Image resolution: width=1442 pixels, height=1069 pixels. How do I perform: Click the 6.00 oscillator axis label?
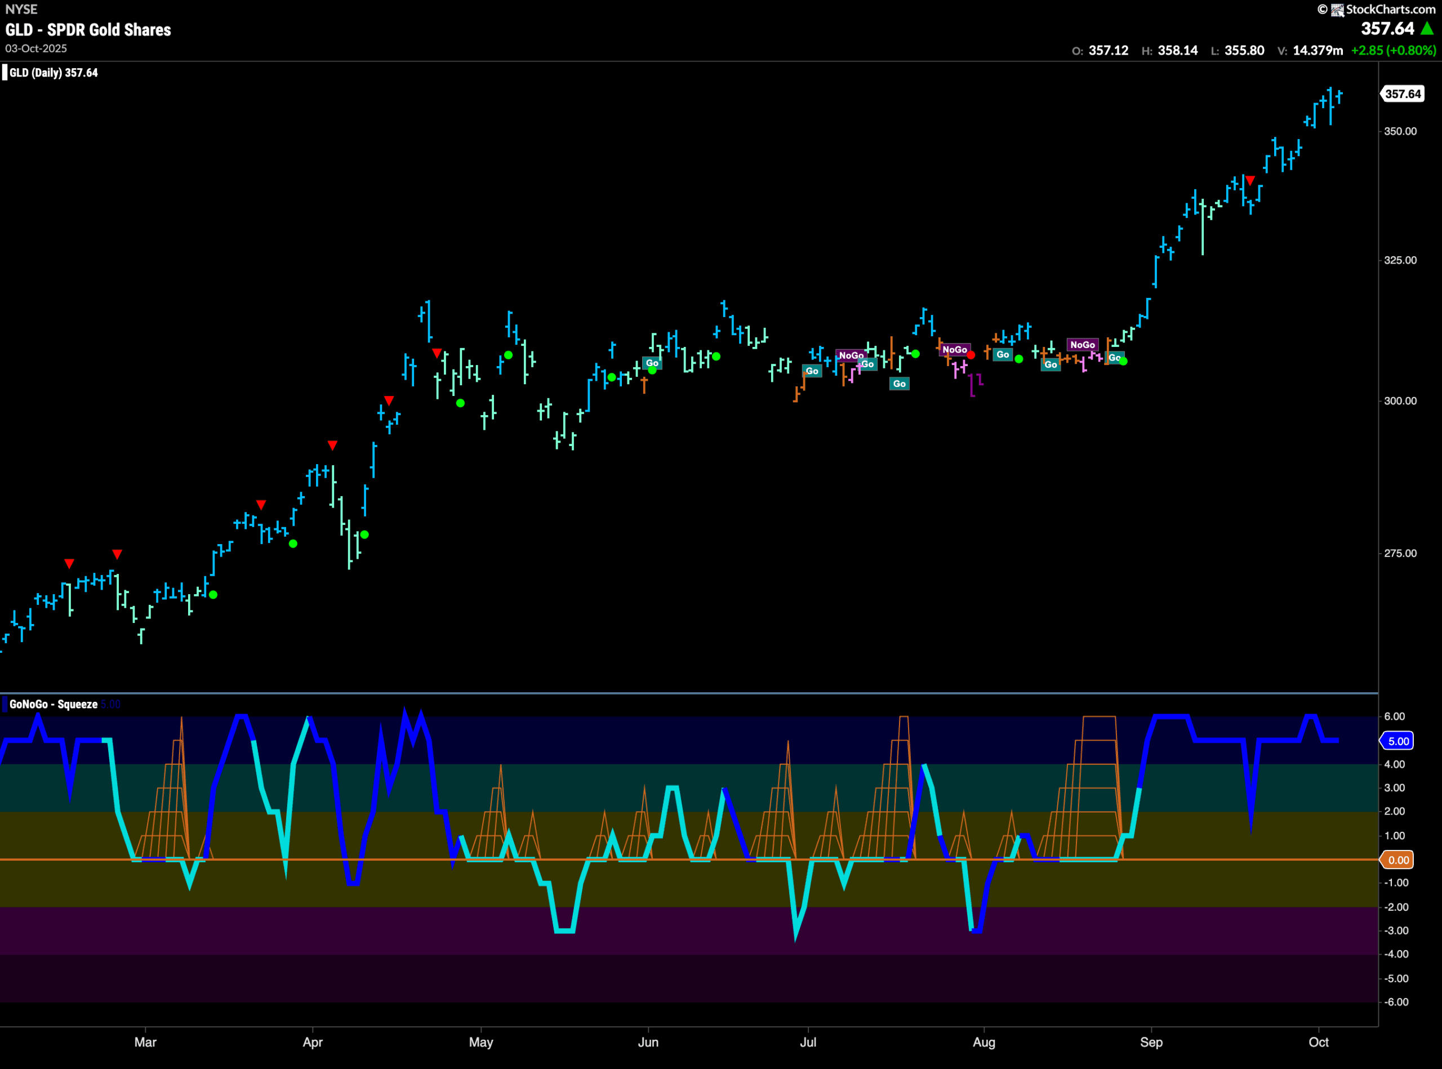coord(1394,716)
